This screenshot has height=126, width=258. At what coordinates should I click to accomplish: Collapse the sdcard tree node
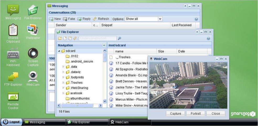(x=59, y=51)
